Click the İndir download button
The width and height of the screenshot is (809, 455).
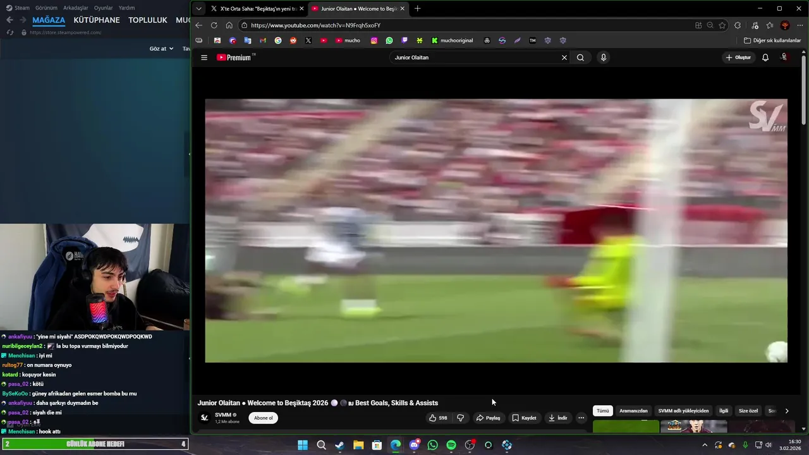point(558,418)
